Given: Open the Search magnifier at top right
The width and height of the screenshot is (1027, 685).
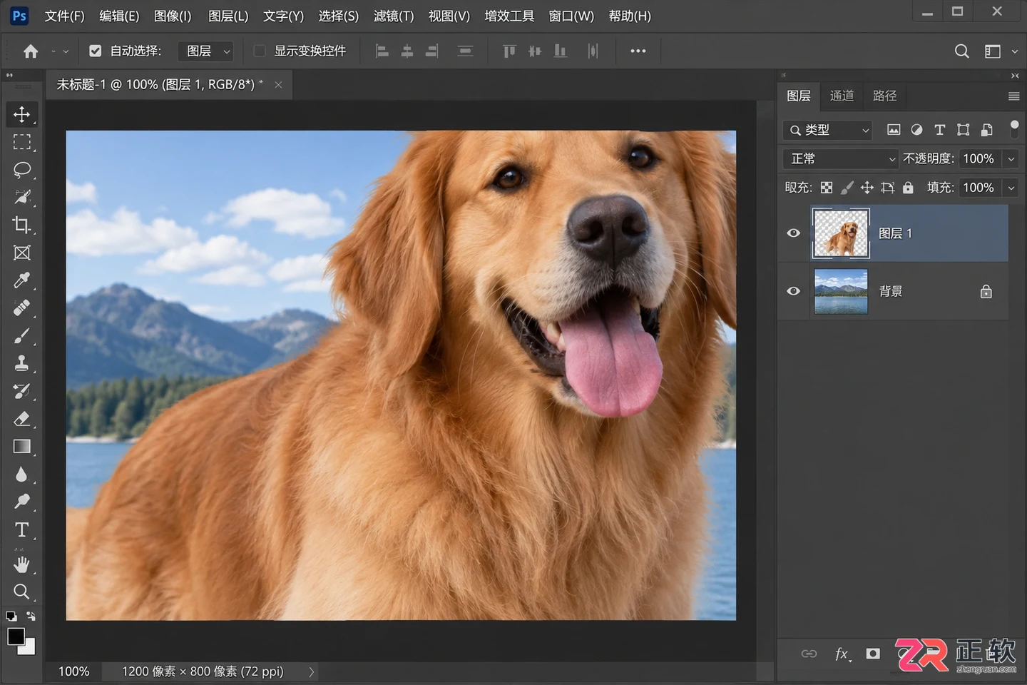Looking at the screenshot, I should 961,51.
